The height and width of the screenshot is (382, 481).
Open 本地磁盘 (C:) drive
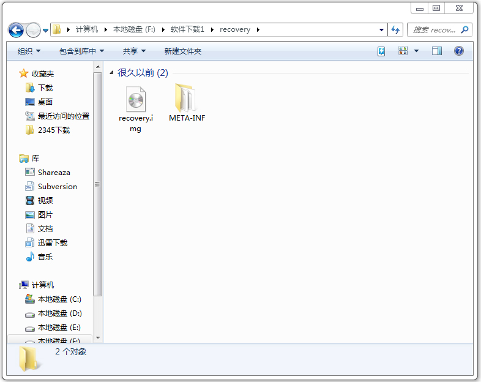59,299
